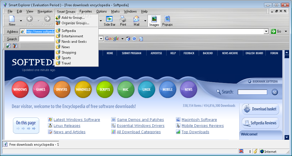This screenshot has width=292, height=156.
Task: Click the page scrollbar down arrow
Action: coord(287,137)
